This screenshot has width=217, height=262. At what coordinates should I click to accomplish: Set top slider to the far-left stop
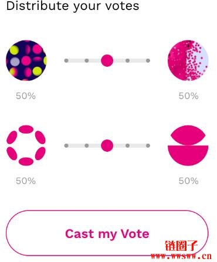[x=66, y=60]
